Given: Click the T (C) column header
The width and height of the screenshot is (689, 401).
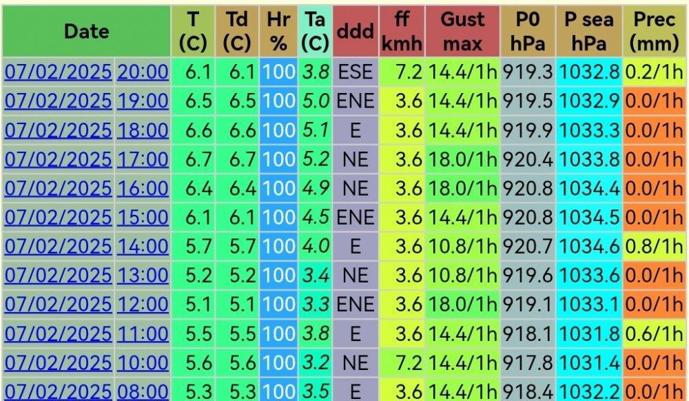Looking at the screenshot, I should [x=193, y=31].
